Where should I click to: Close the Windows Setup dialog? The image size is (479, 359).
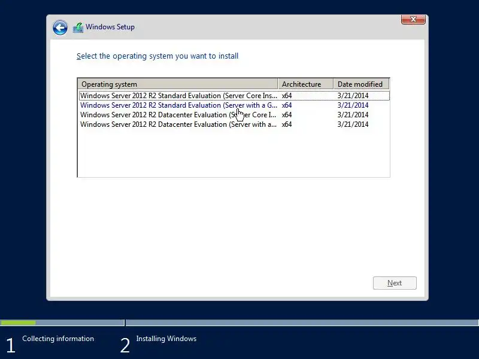[x=413, y=19]
